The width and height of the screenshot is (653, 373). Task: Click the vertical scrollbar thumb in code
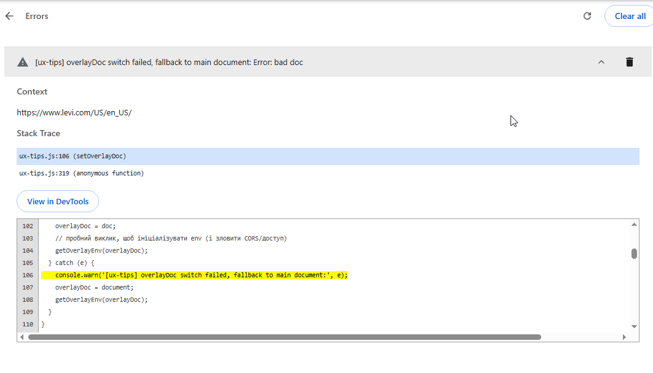[x=634, y=253]
